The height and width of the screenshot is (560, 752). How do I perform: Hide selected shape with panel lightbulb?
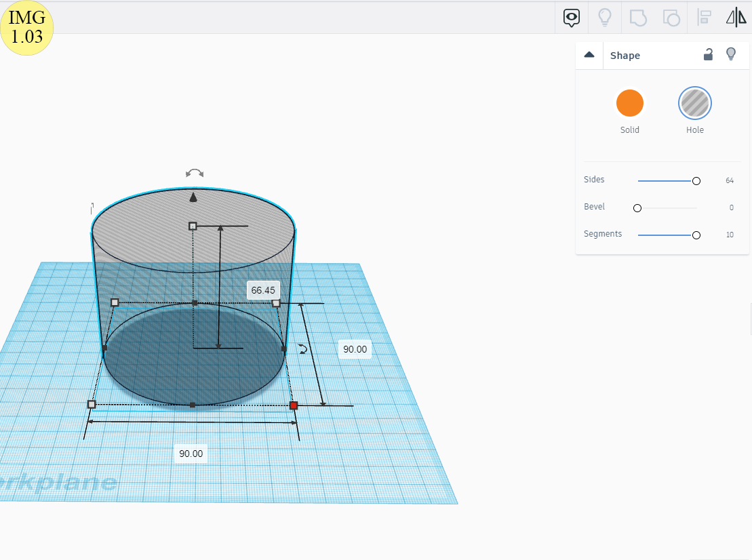click(731, 54)
